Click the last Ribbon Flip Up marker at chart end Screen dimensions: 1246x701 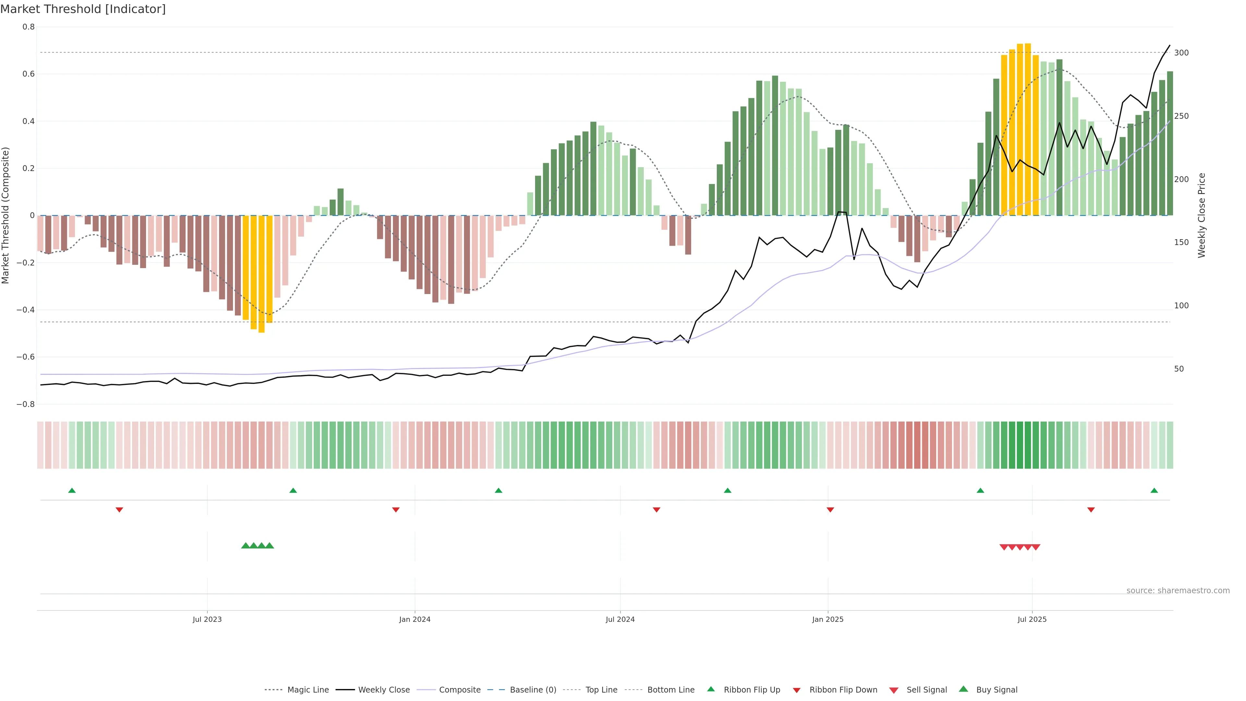coord(1154,491)
